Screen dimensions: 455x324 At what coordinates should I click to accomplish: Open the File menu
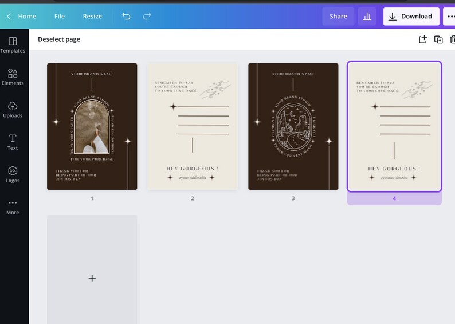pyautogui.click(x=60, y=16)
